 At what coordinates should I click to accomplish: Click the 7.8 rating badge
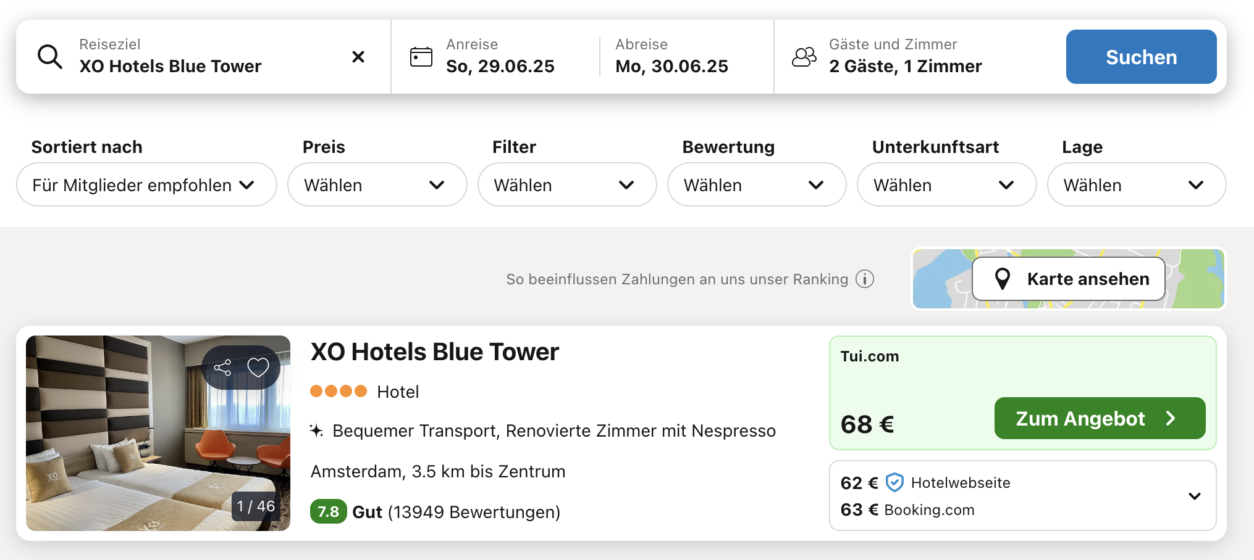pyautogui.click(x=328, y=512)
